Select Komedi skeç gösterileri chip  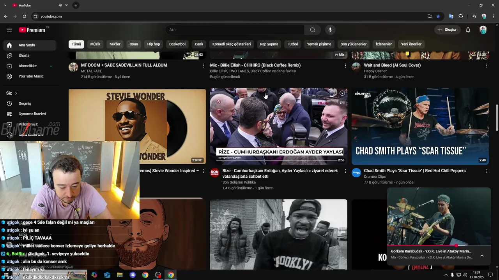[232, 44]
